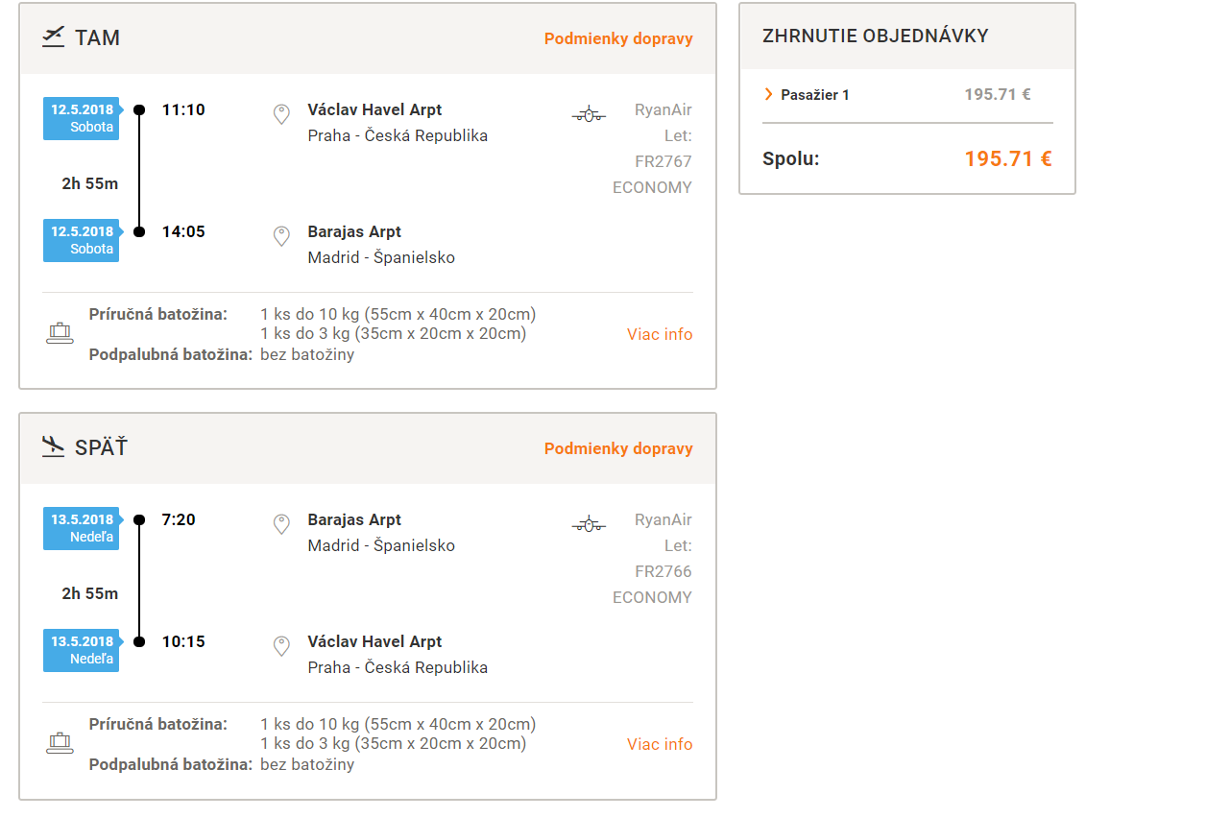Click the location pin beside Václav Havel Arpt at 10:15
The height and width of the screenshot is (818, 1206).
pos(281,647)
